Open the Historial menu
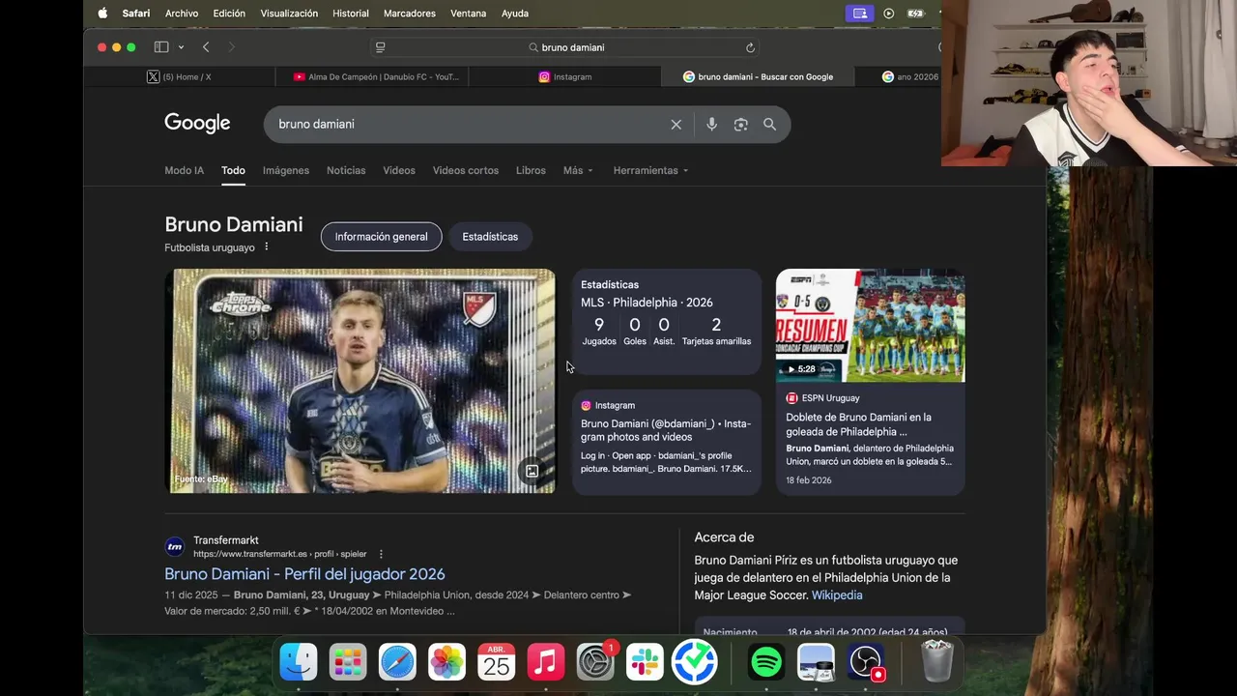The width and height of the screenshot is (1237, 696). pos(351,14)
